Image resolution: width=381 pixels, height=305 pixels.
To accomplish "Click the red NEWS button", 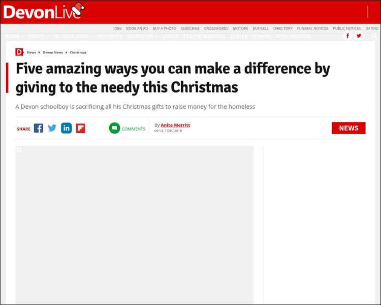I will pyautogui.click(x=349, y=128).
